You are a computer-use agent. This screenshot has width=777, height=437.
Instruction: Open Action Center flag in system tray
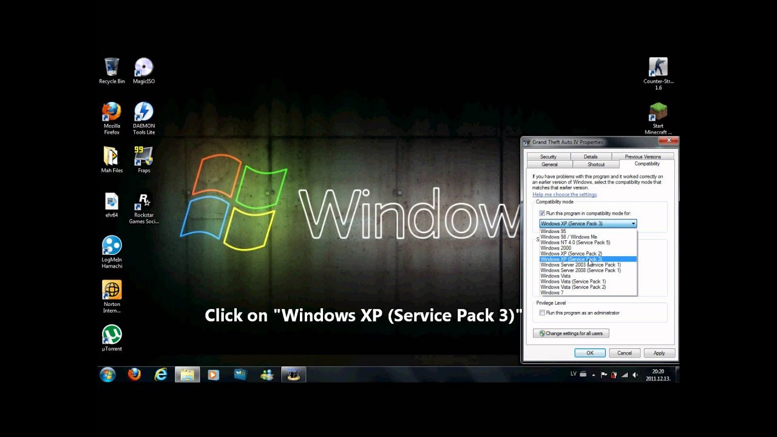point(604,374)
